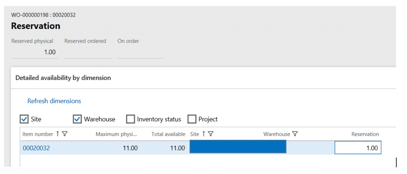Viewport: 407px width, 174px height.
Task: Click the highlighted Site cell in the row
Action: (238, 148)
